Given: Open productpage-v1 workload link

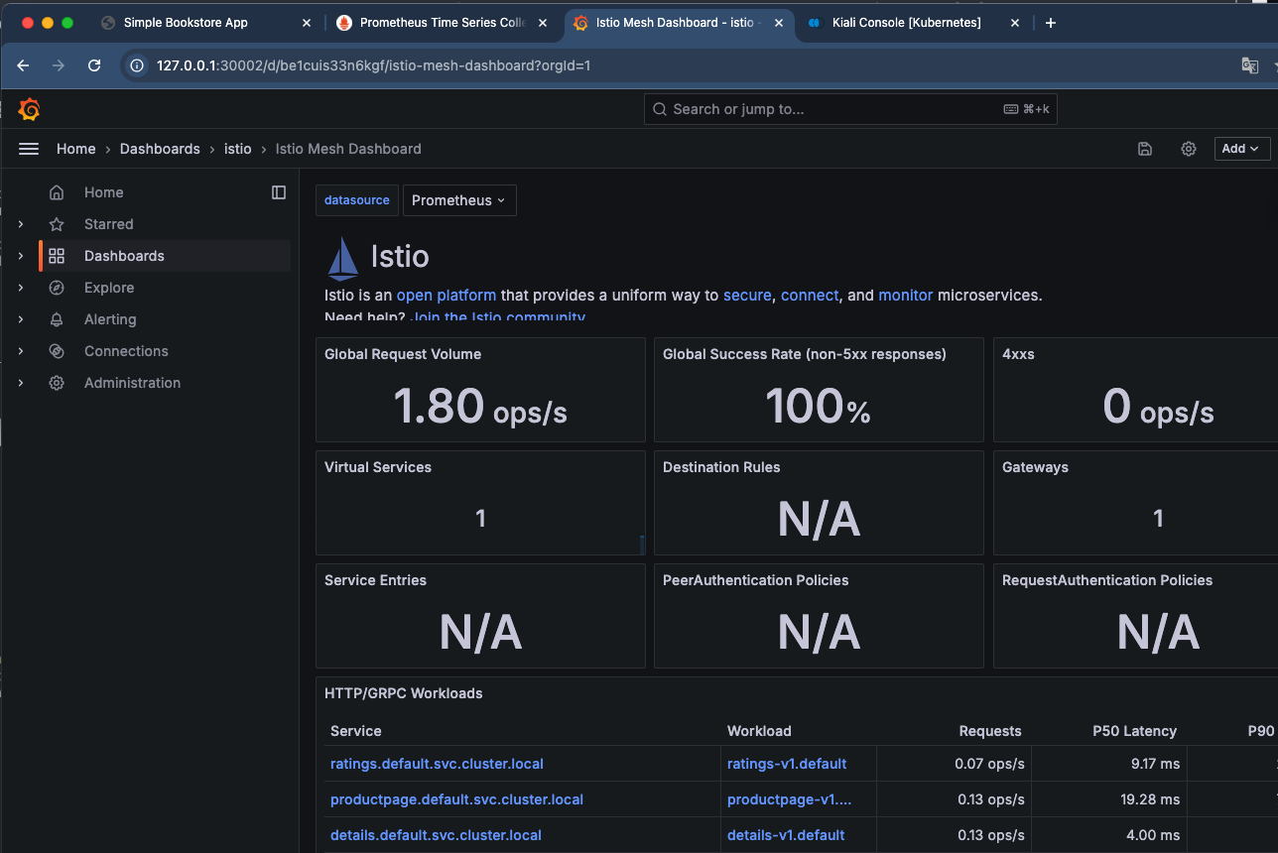Looking at the screenshot, I should click(790, 799).
